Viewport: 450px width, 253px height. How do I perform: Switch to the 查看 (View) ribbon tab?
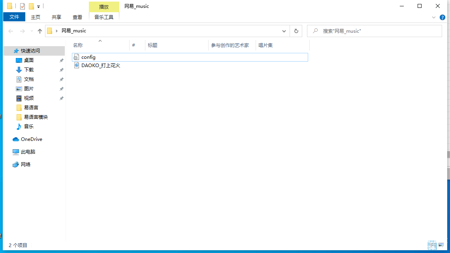click(x=77, y=17)
